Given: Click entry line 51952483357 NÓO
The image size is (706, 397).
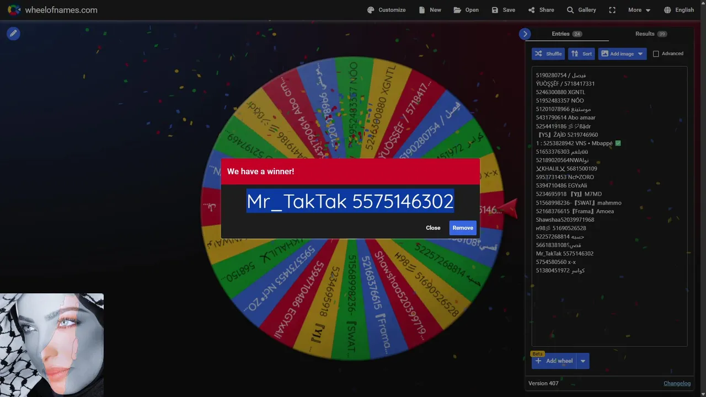Looking at the screenshot, I should tap(559, 100).
